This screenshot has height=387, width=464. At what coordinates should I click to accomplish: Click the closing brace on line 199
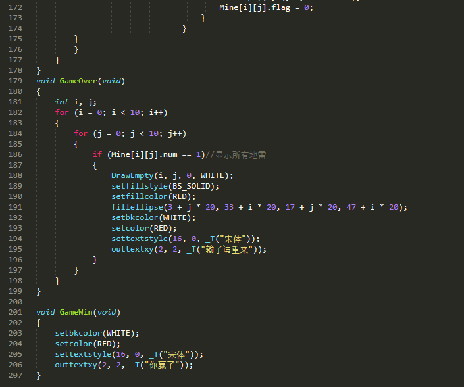point(38,292)
